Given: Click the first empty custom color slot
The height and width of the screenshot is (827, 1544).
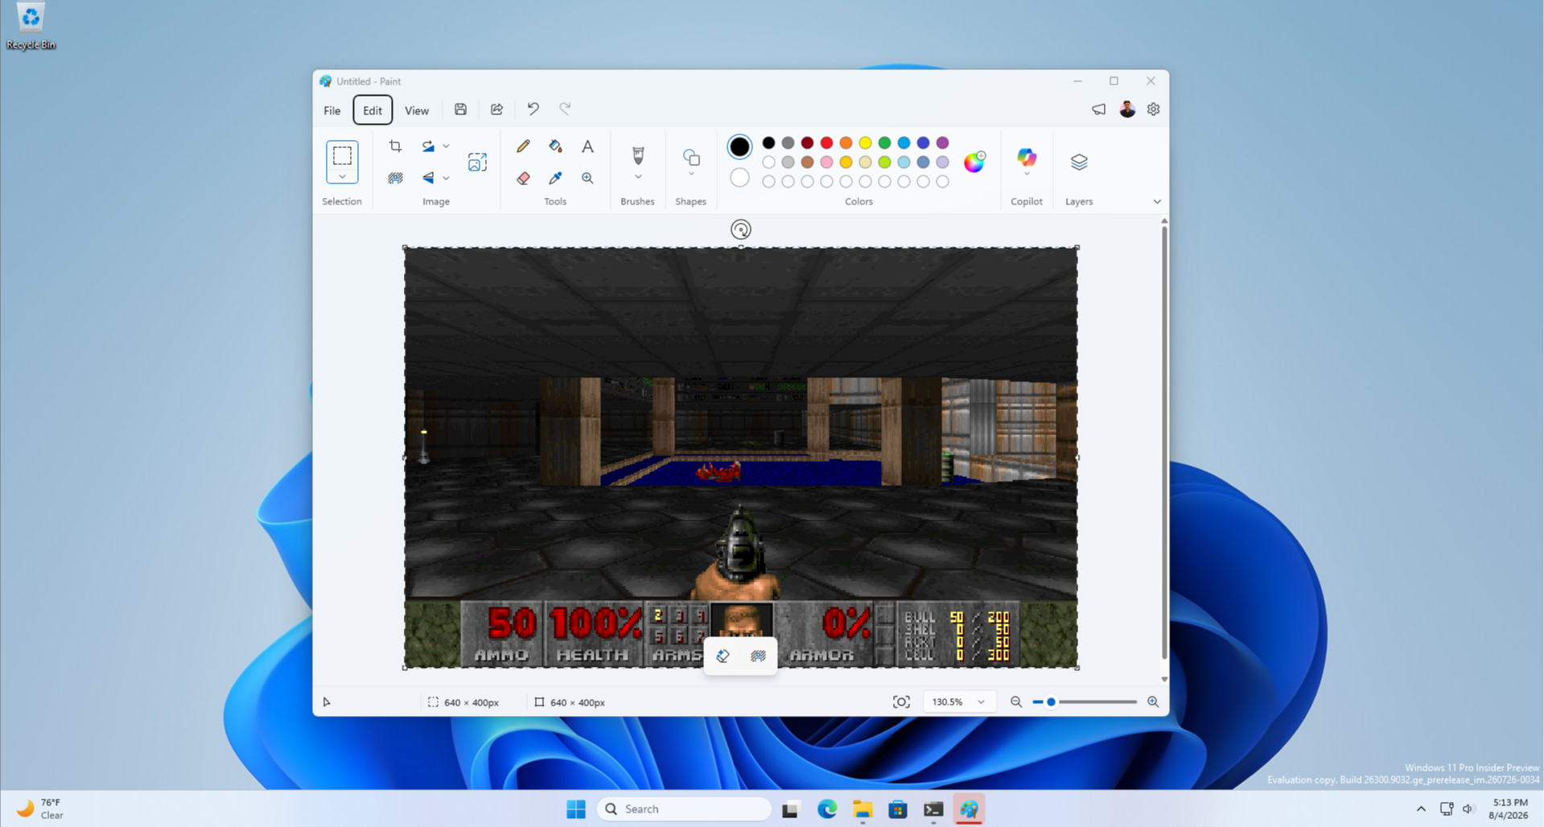Looking at the screenshot, I should pyautogui.click(x=768, y=182).
